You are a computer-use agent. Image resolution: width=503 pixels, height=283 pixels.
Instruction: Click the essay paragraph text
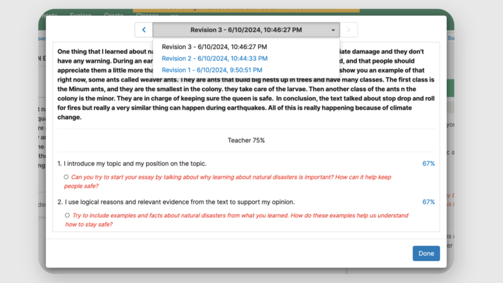[x=246, y=85]
